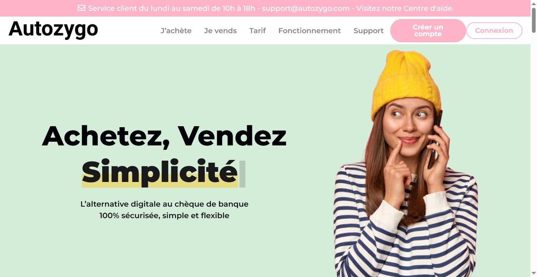This screenshot has height=277, width=537.
Task: Click the support@autozygo.com email address
Action: click(x=305, y=8)
